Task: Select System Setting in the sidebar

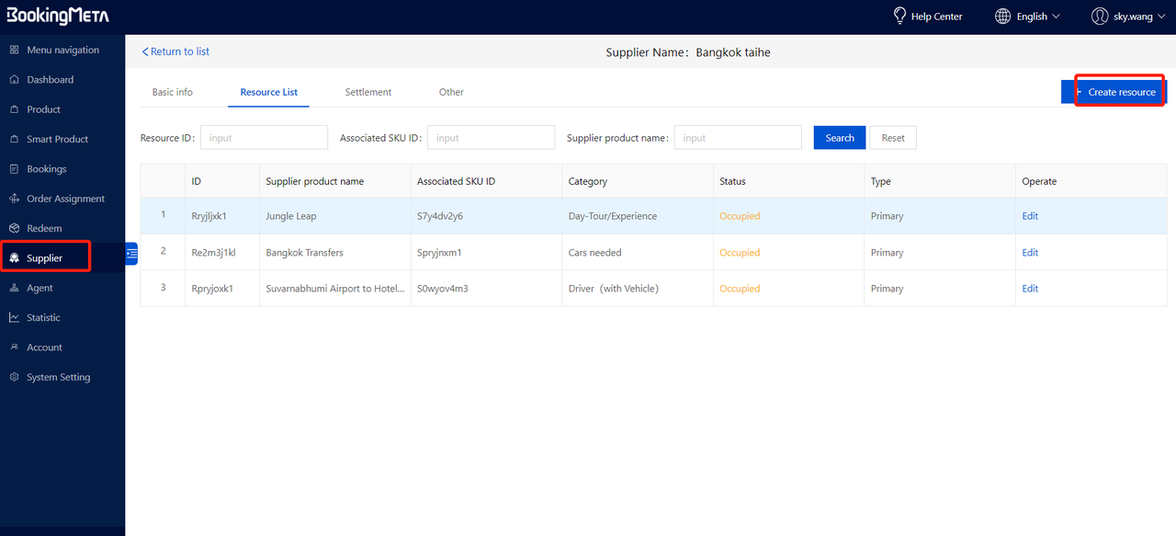Action: (x=14, y=377)
